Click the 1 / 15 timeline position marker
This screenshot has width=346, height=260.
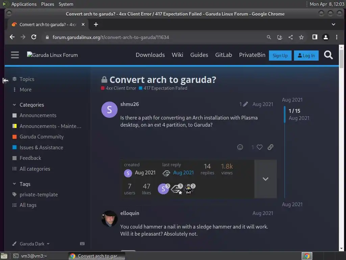pos(294,111)
